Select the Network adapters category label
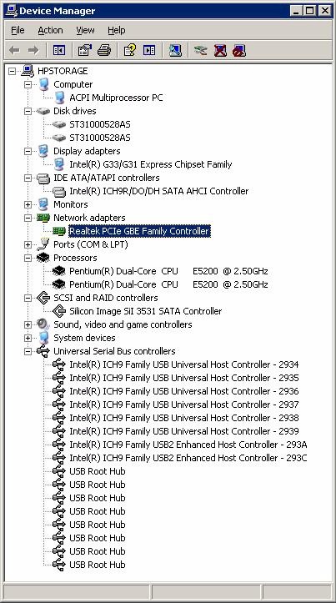The image size is (336, 603). tap(89, 218)
